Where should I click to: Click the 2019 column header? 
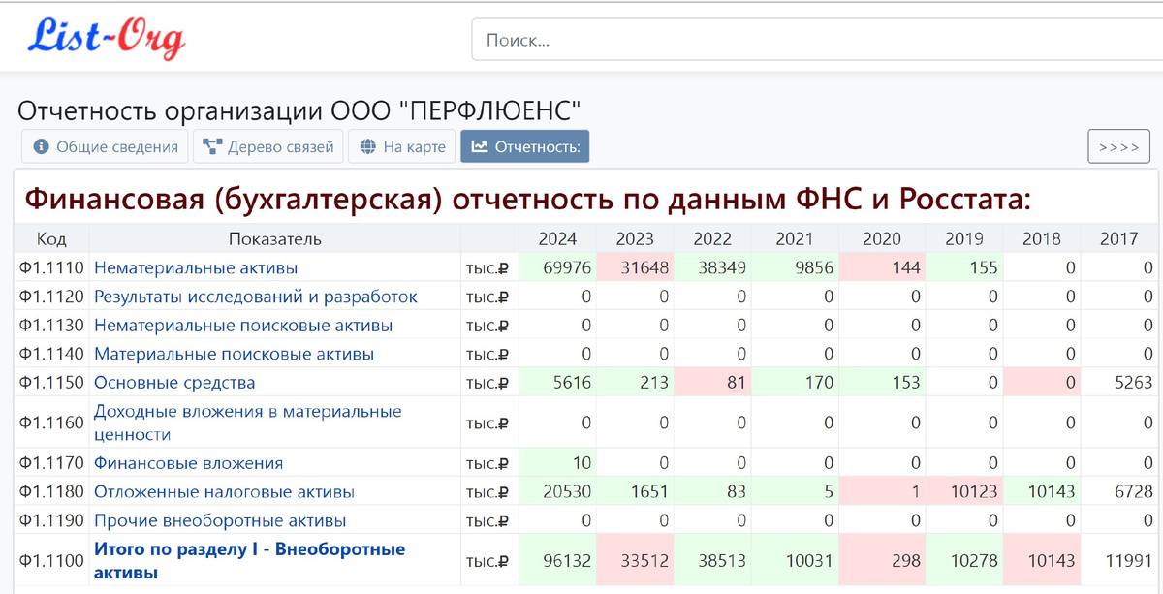click(x=964, y=239)
